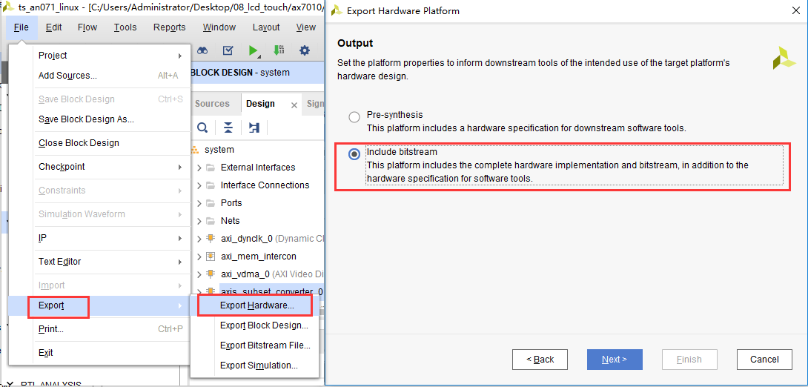Expand the axi_mem_intercon tree node
Screen dimensions: 808x387
pyautogui.click(x=199, y=256)
